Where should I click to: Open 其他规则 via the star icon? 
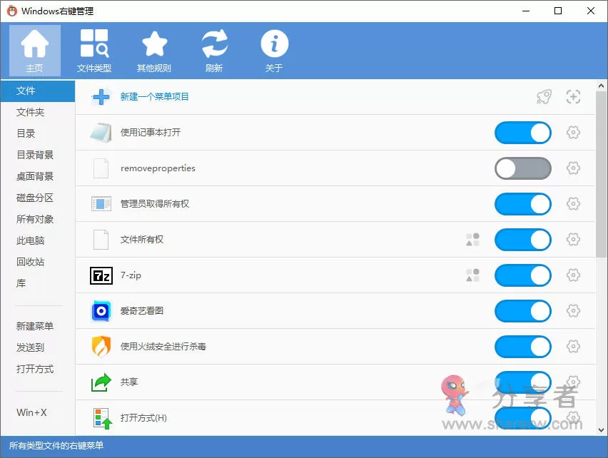click(154, 49)
